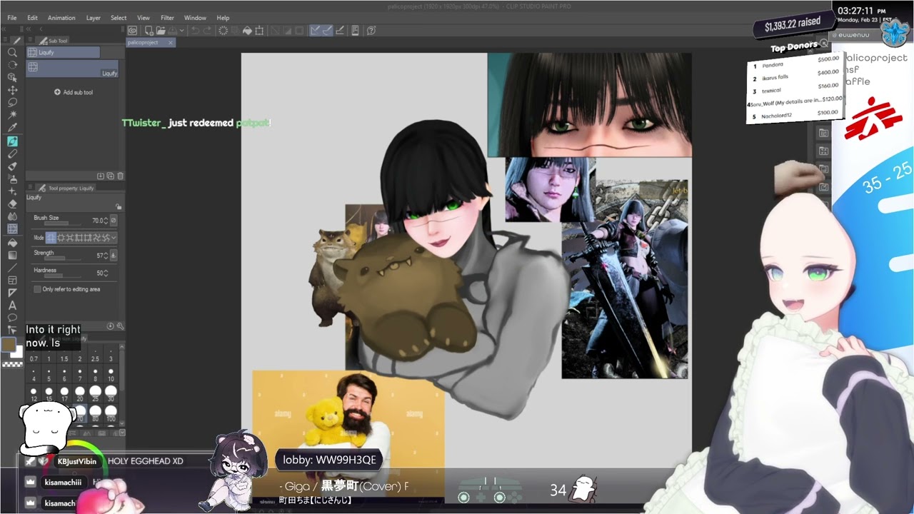Select the Liquify sub tool entry

[73, 69]
